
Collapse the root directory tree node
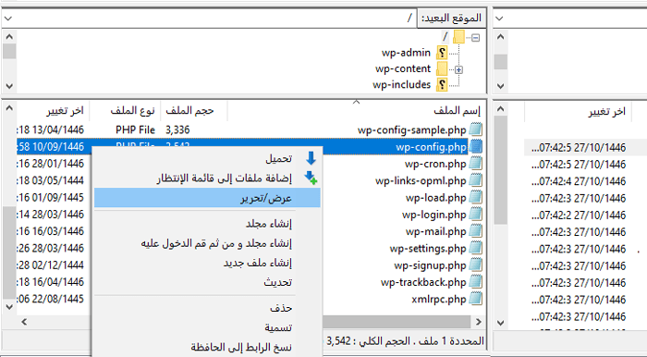(x=475, y=38)
